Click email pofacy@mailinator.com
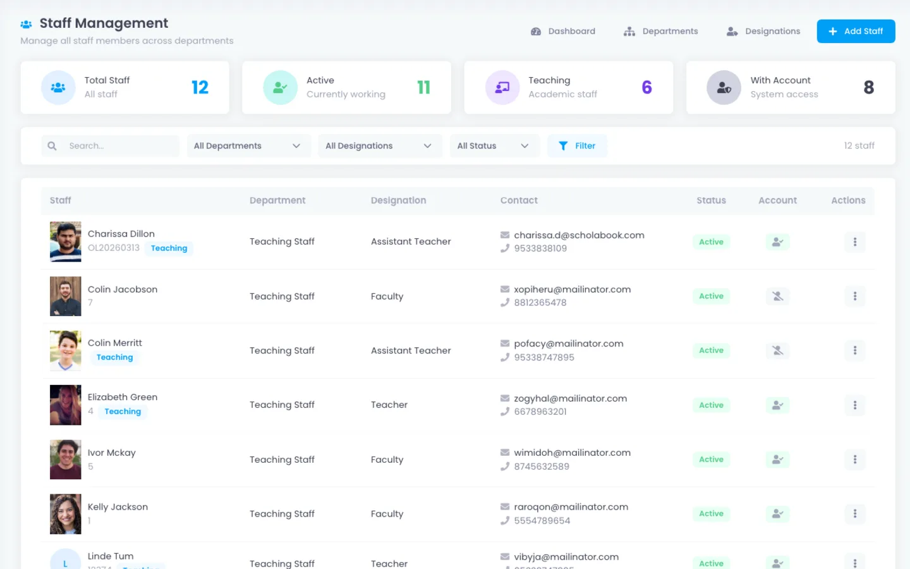This screenshot has height=569, width=910. 568,344
